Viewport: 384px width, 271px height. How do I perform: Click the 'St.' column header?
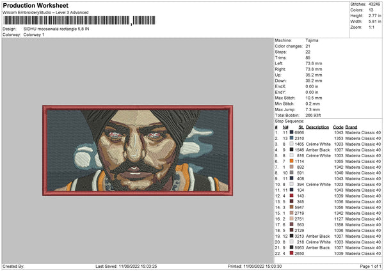click(301, 127)
